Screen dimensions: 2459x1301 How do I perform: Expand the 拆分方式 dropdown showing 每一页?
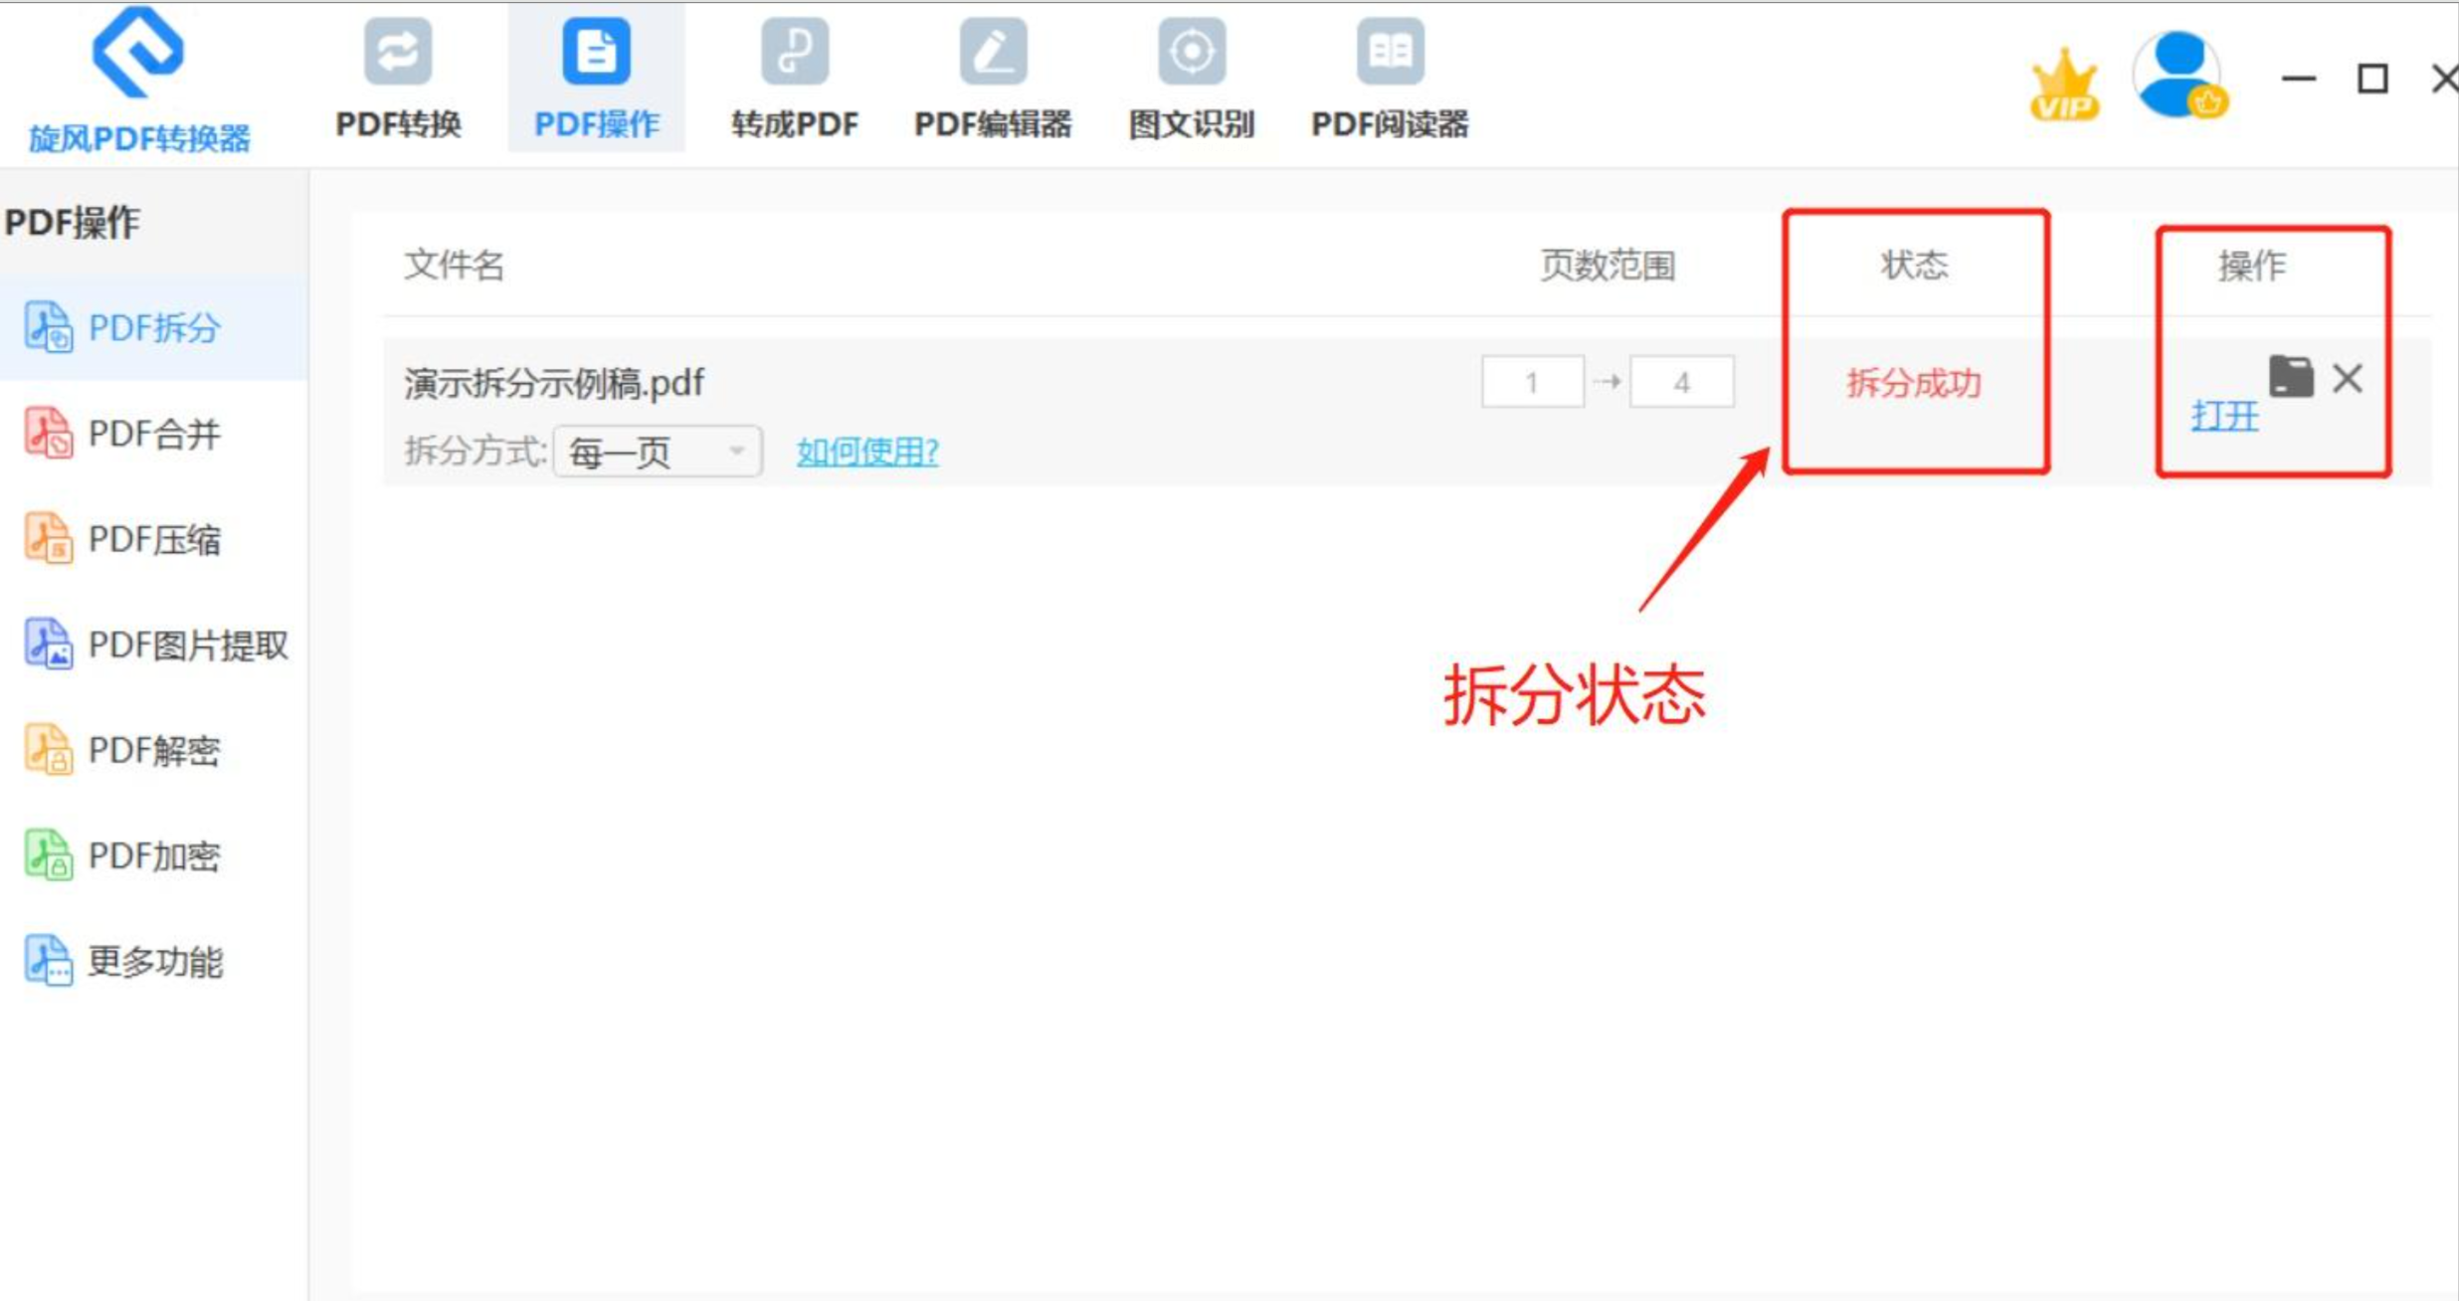(x=658, y=452)
